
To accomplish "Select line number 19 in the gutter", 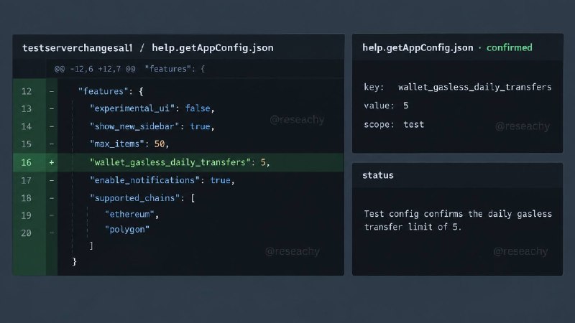I will pyautogui.click(x=26, y=216).
